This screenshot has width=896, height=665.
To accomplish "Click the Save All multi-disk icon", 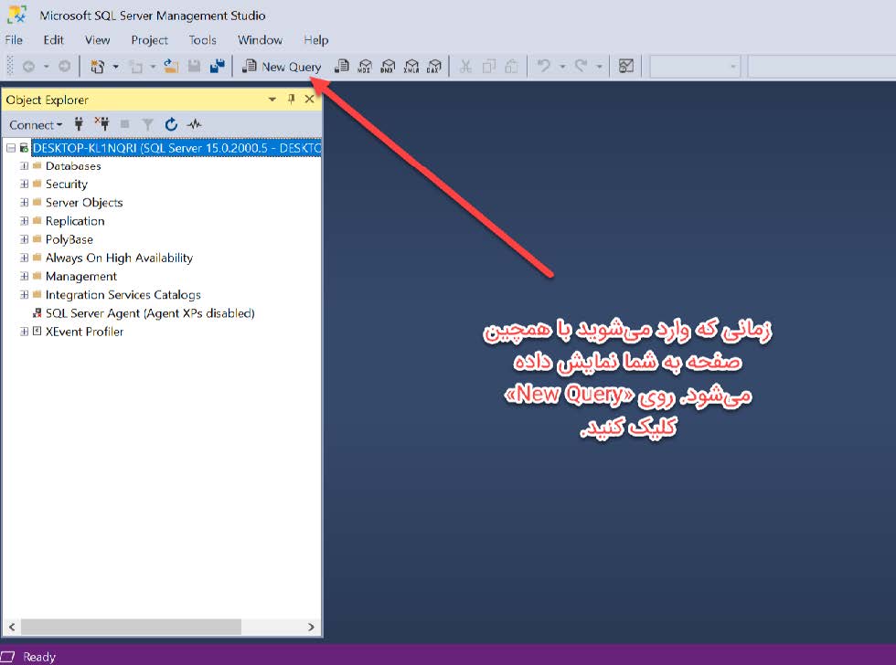I will click(x=218, y=67).
